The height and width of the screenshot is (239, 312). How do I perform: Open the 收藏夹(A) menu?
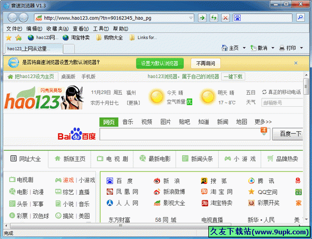coord(57,29)
